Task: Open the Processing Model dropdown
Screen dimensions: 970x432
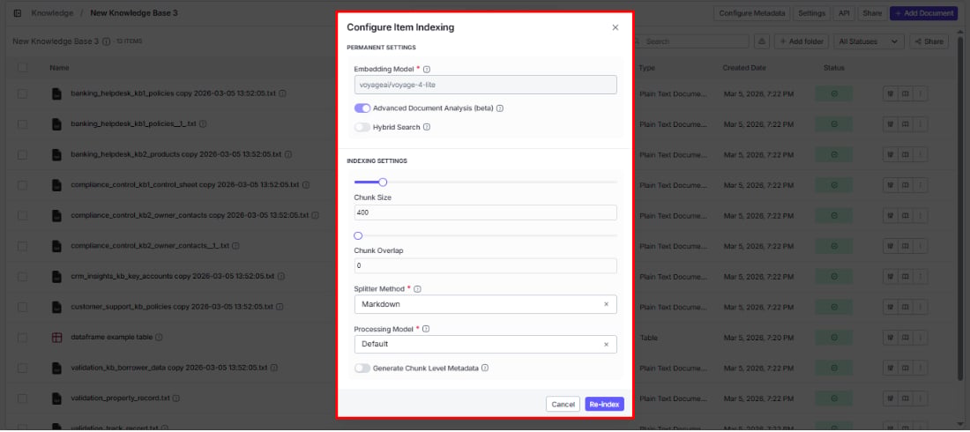Action: [x=486, y=344]
